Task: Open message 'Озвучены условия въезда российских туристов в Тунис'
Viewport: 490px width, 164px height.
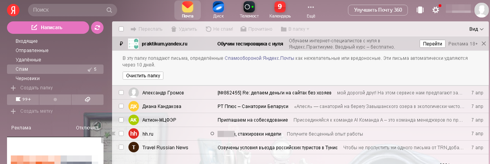Action: pos(278,147)
